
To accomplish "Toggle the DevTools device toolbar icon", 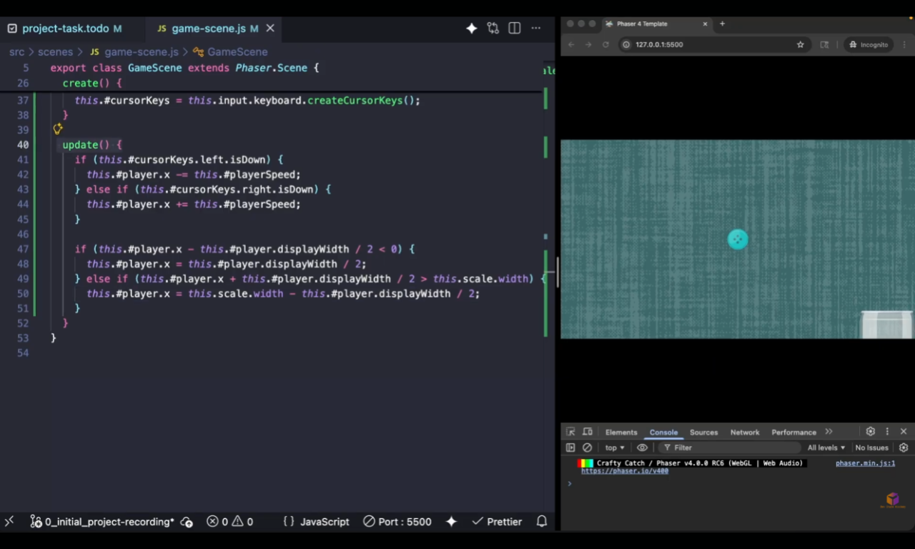I will click(588, 432).
